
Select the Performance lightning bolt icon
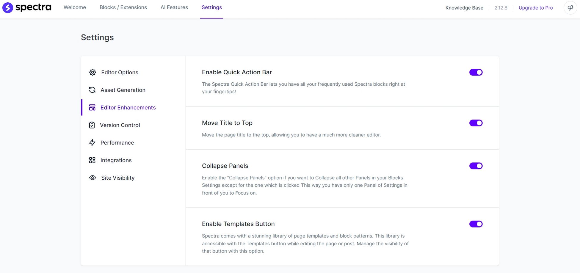(92, 142)
